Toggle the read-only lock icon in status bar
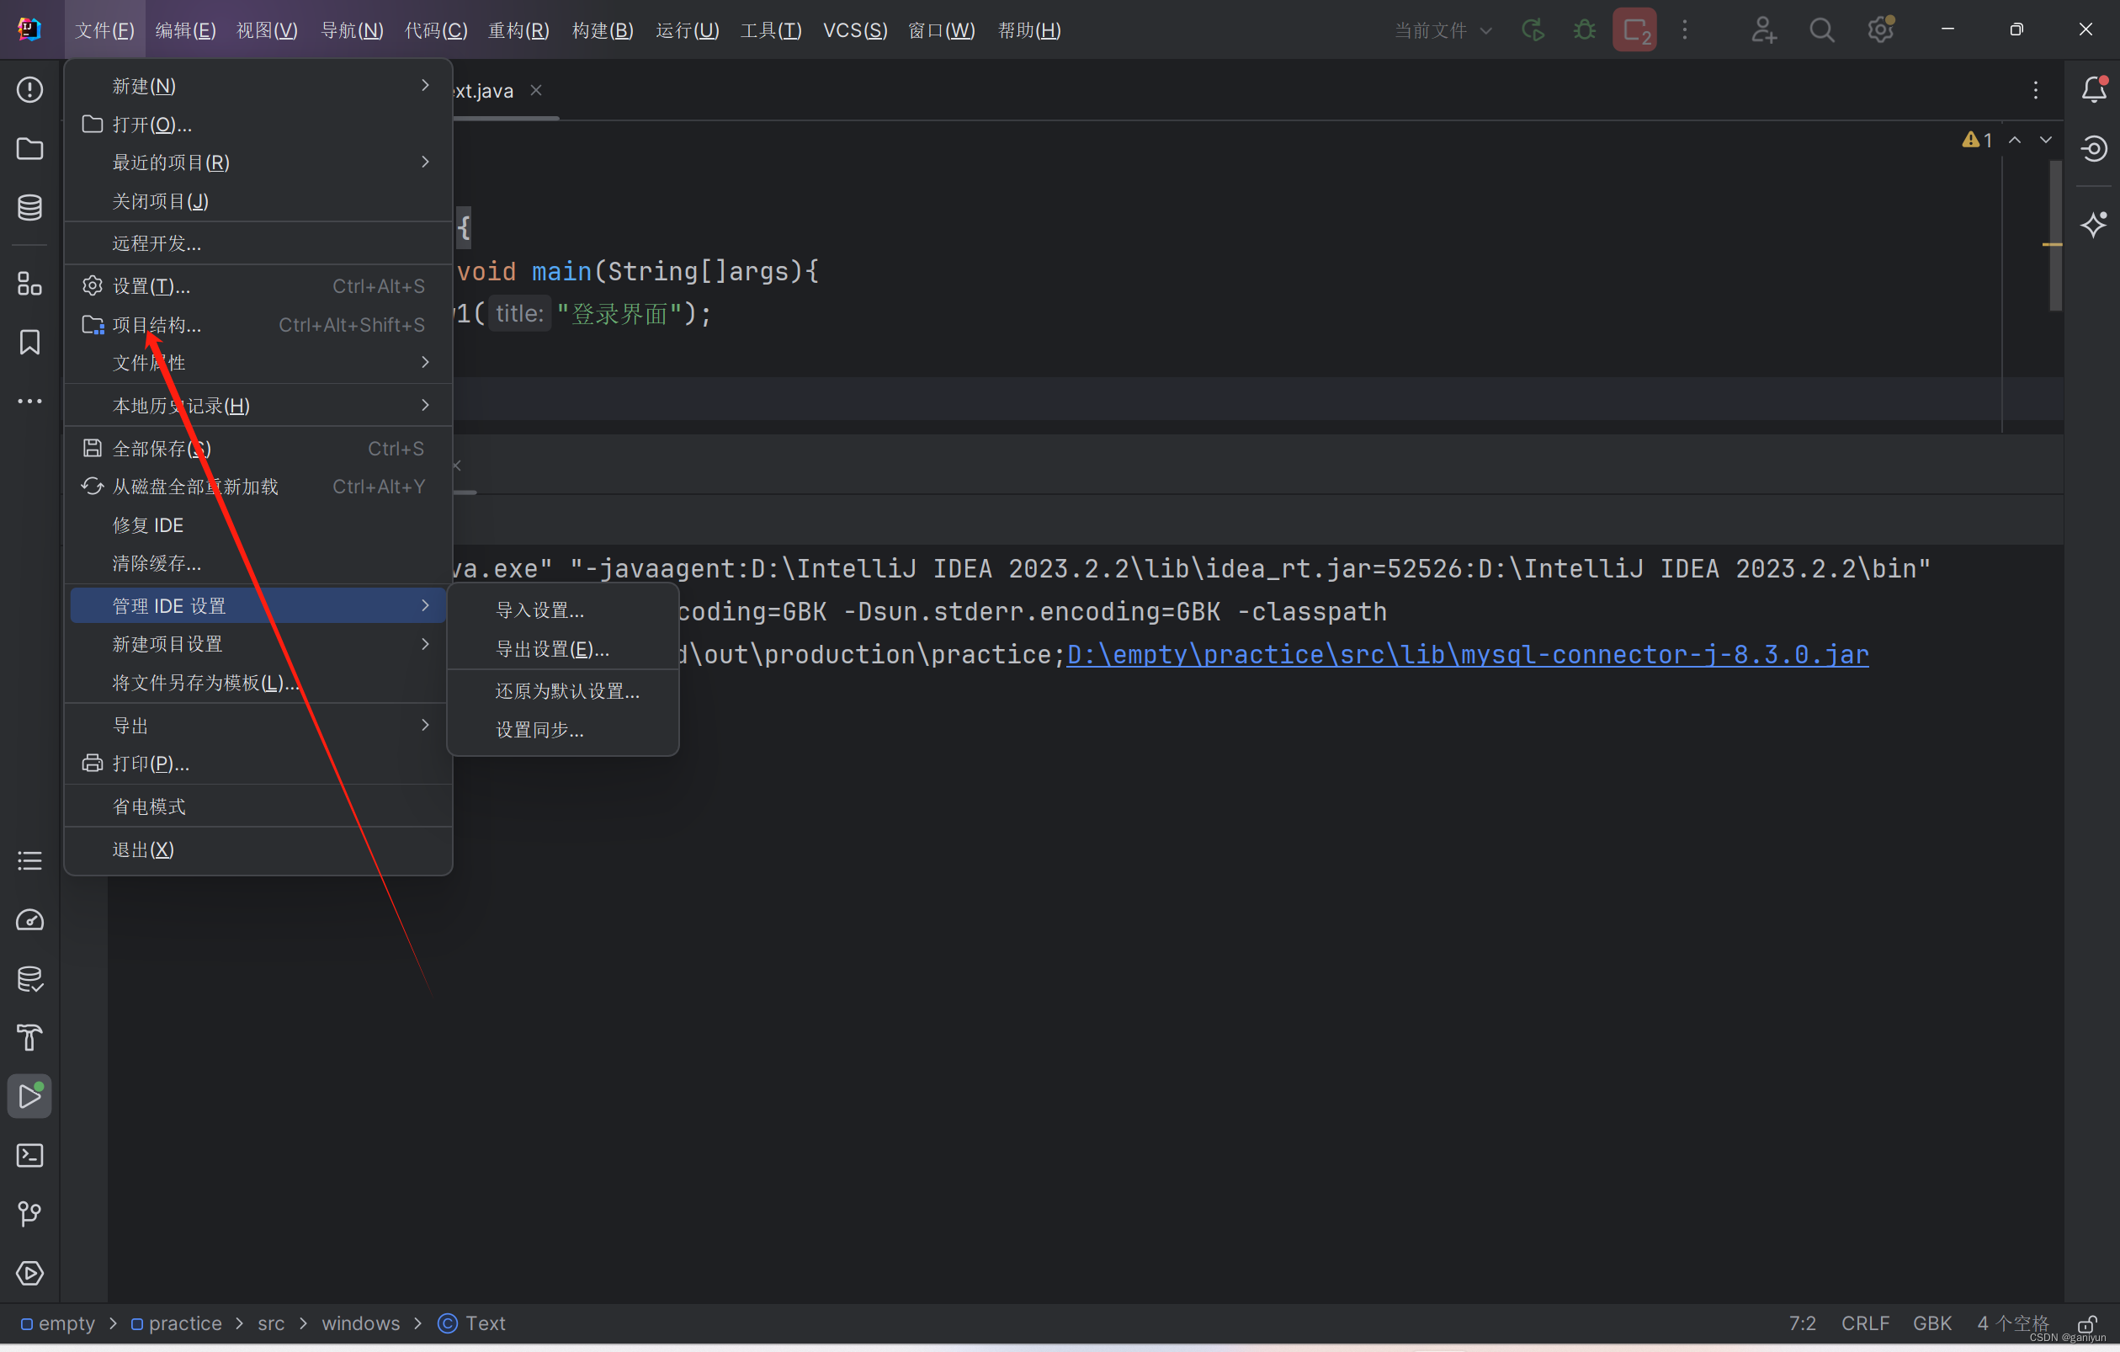Screen dimensions: 2120x1352 (x=2086, y=1324)
